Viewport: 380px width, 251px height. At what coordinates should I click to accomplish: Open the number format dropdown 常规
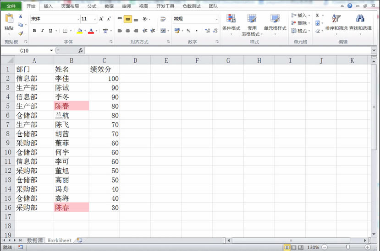217,19
